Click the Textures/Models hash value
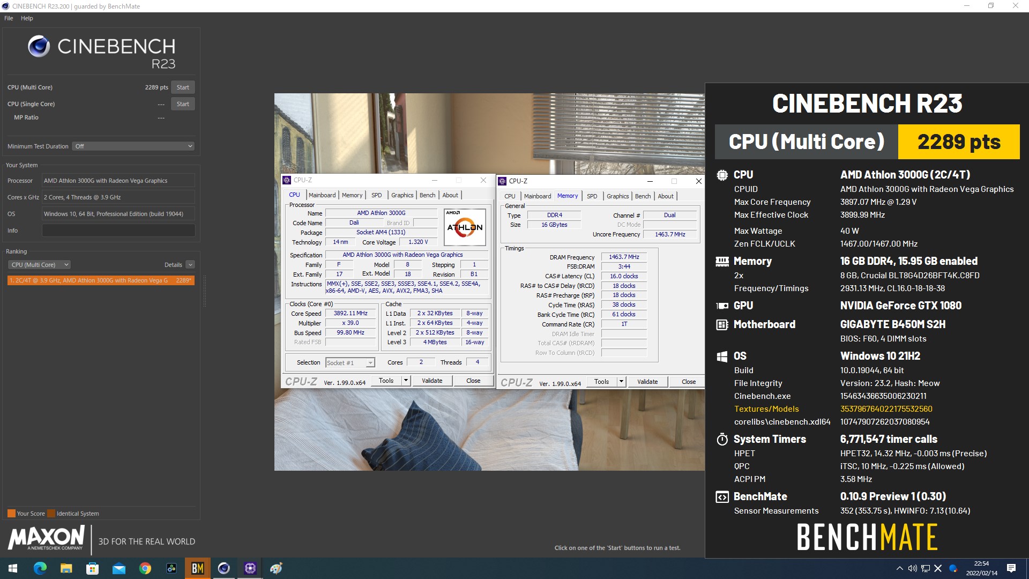The height and width of the screenshot is (579, 1029). pyautogui.click(x=886, y=409)
